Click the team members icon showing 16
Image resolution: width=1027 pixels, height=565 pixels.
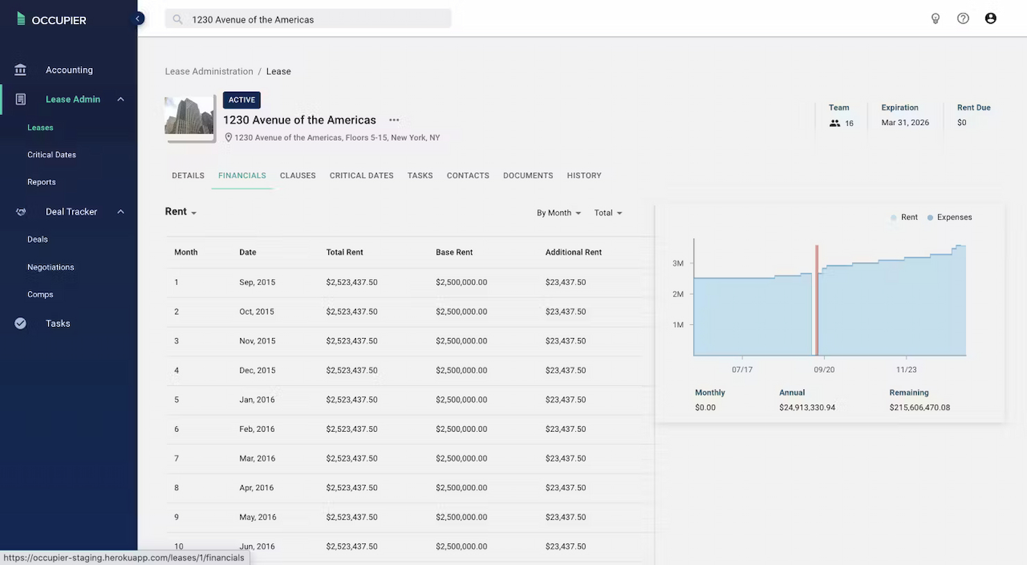pyautogui.click(x=834, y=123)
